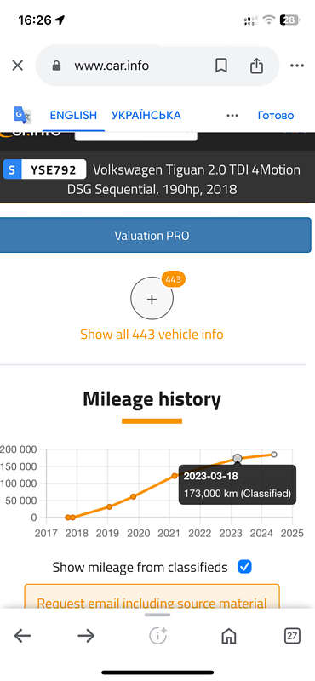The image size is (315, 681).
Task: Open the tabs switcher showing 27
Action: pyautogui.click(x=292, y=636)
